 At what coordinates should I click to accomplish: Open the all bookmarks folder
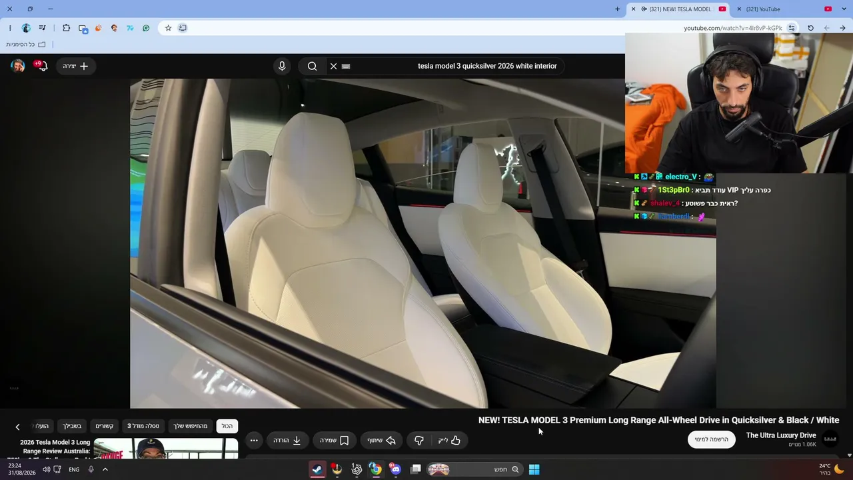[26, 45]
